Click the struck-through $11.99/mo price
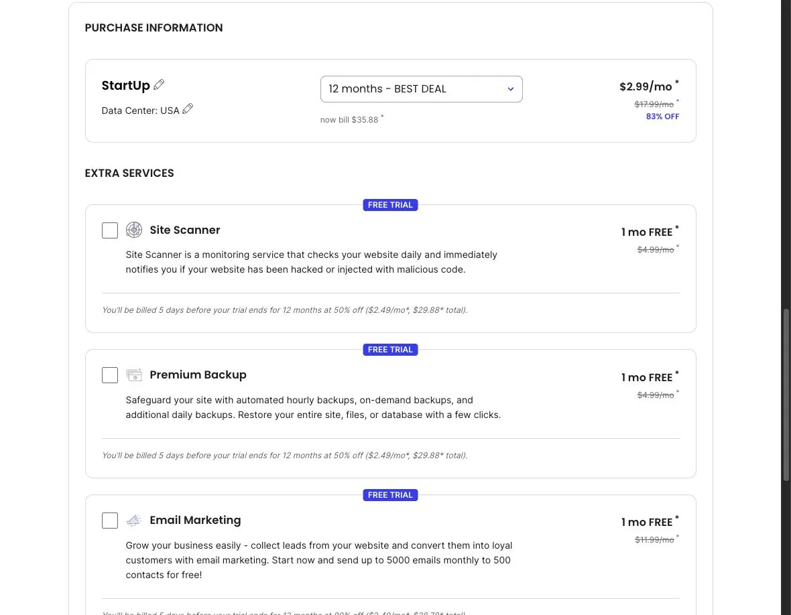 click(x=654, y=540)
